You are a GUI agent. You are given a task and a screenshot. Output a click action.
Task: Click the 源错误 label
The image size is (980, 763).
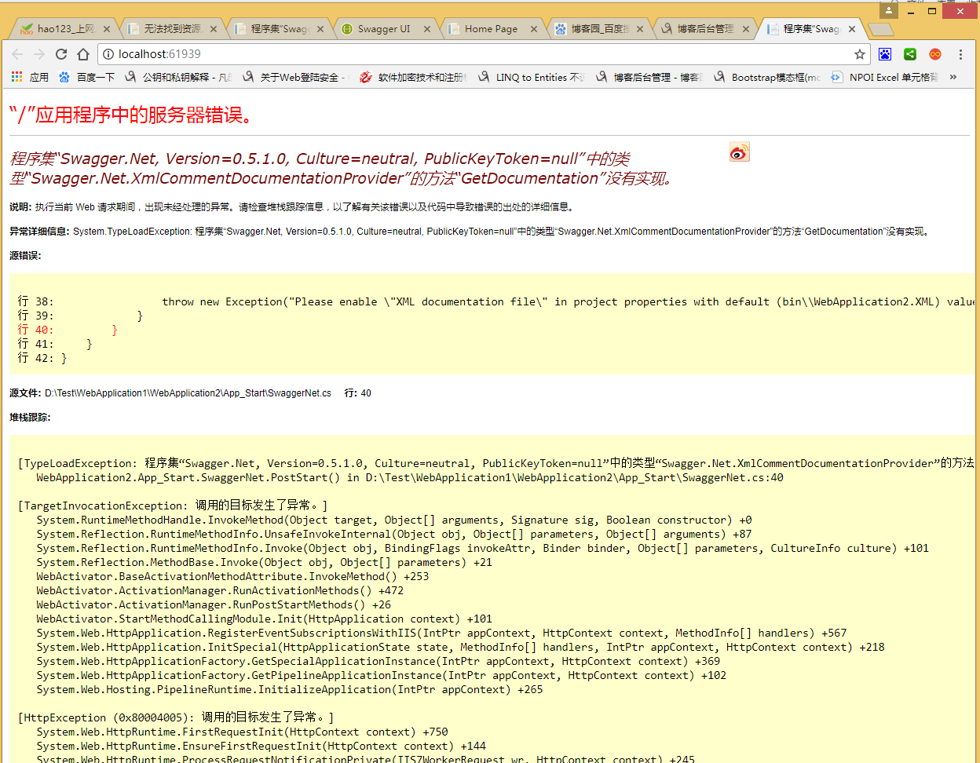25,256
